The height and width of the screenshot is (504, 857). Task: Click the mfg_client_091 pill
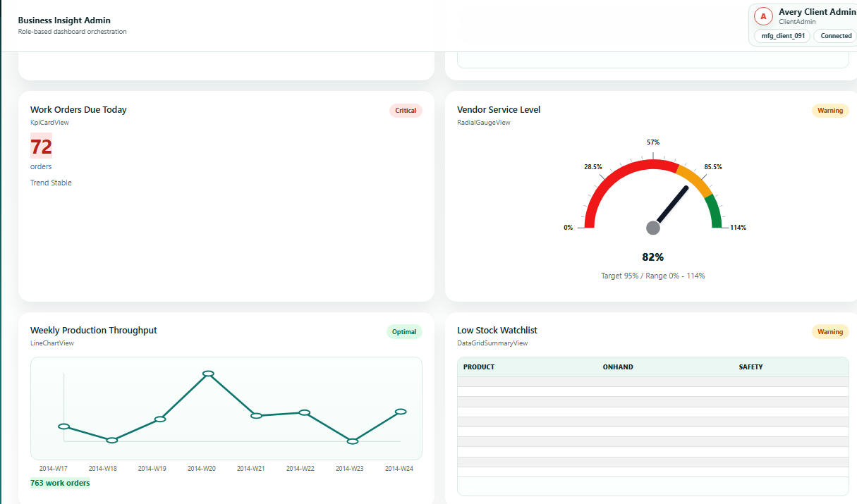pyautogui.click(x=783, y=36)
